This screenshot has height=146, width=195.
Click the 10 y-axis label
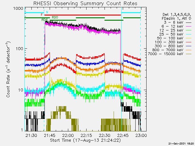coord(21,90)
